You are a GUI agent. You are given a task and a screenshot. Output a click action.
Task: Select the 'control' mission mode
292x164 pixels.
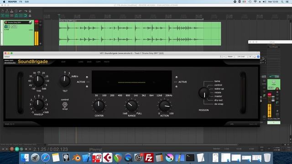pos(218,85)
